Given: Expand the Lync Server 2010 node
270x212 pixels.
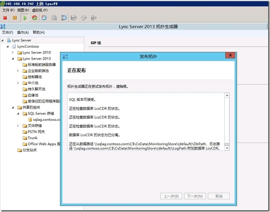Looking at the screenshot, I should (13, 53).
